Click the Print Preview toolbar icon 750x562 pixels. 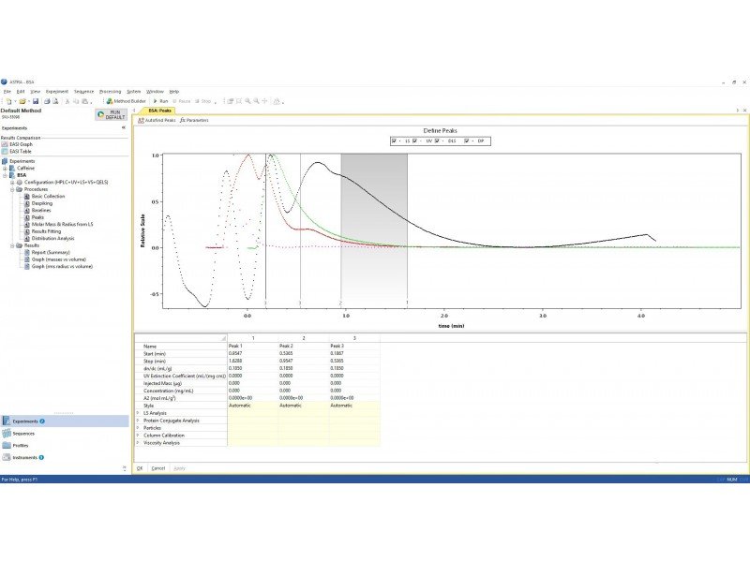[x=55, y=101]
